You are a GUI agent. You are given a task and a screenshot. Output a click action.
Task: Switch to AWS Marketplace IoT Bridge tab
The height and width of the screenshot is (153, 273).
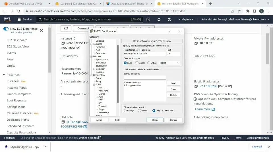click(129, 4)
